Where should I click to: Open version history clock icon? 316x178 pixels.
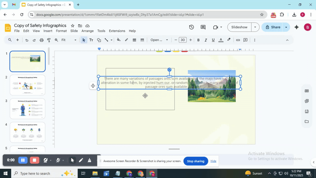pyautogui.click(x=191, y=27)
